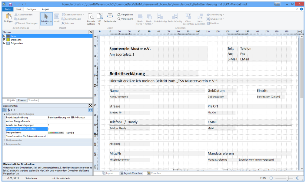The height and width of the screenshot is (183, 306).
Task: Uncheck the Erste Seite layer checkbox
Action: tap(4, 40)
